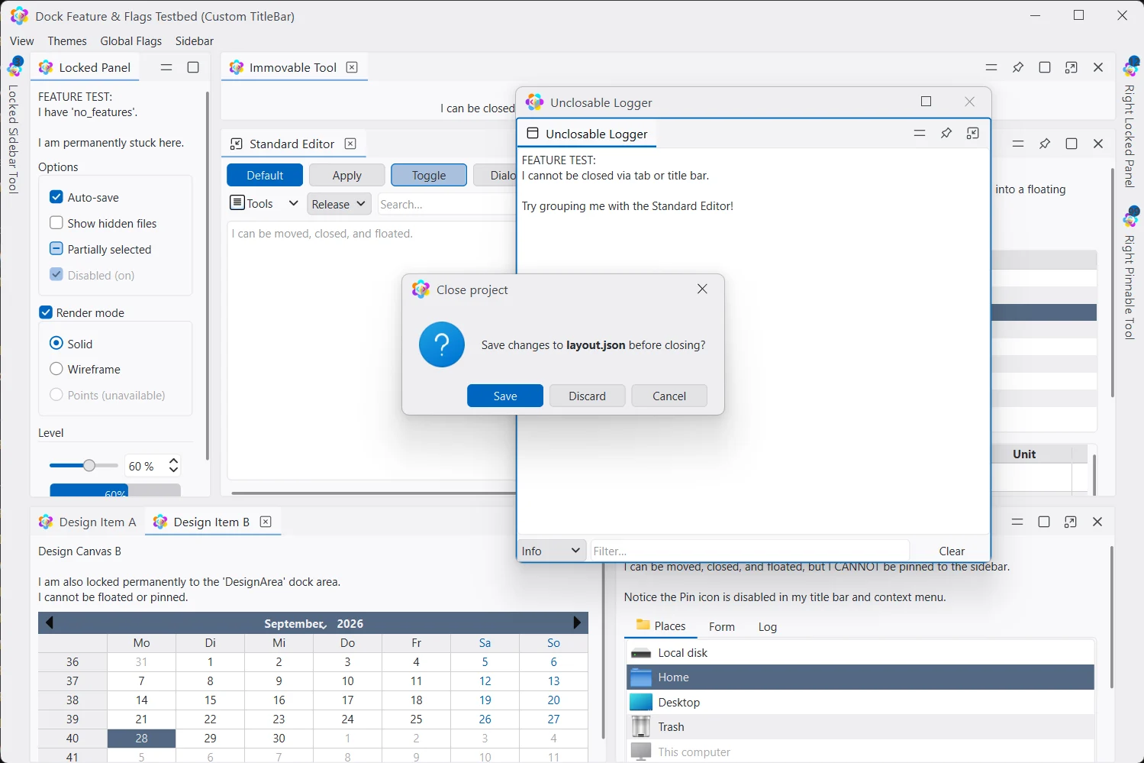
Task: Open the tab menu in Immovable Tool title bar
Action: pos(991,67)
